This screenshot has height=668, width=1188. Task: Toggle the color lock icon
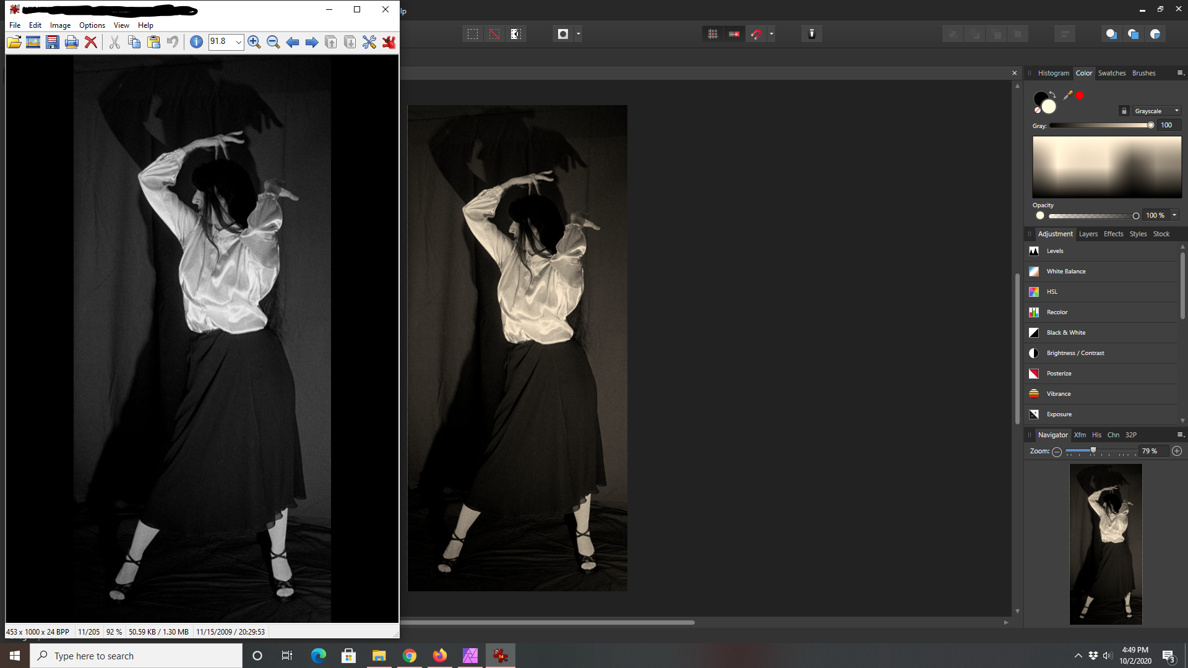[x=1124, y=111]
